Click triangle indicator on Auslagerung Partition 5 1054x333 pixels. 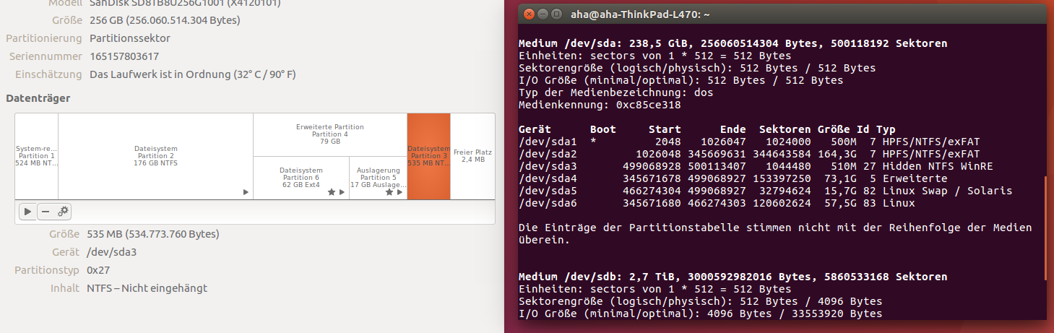tap(399, 192)
